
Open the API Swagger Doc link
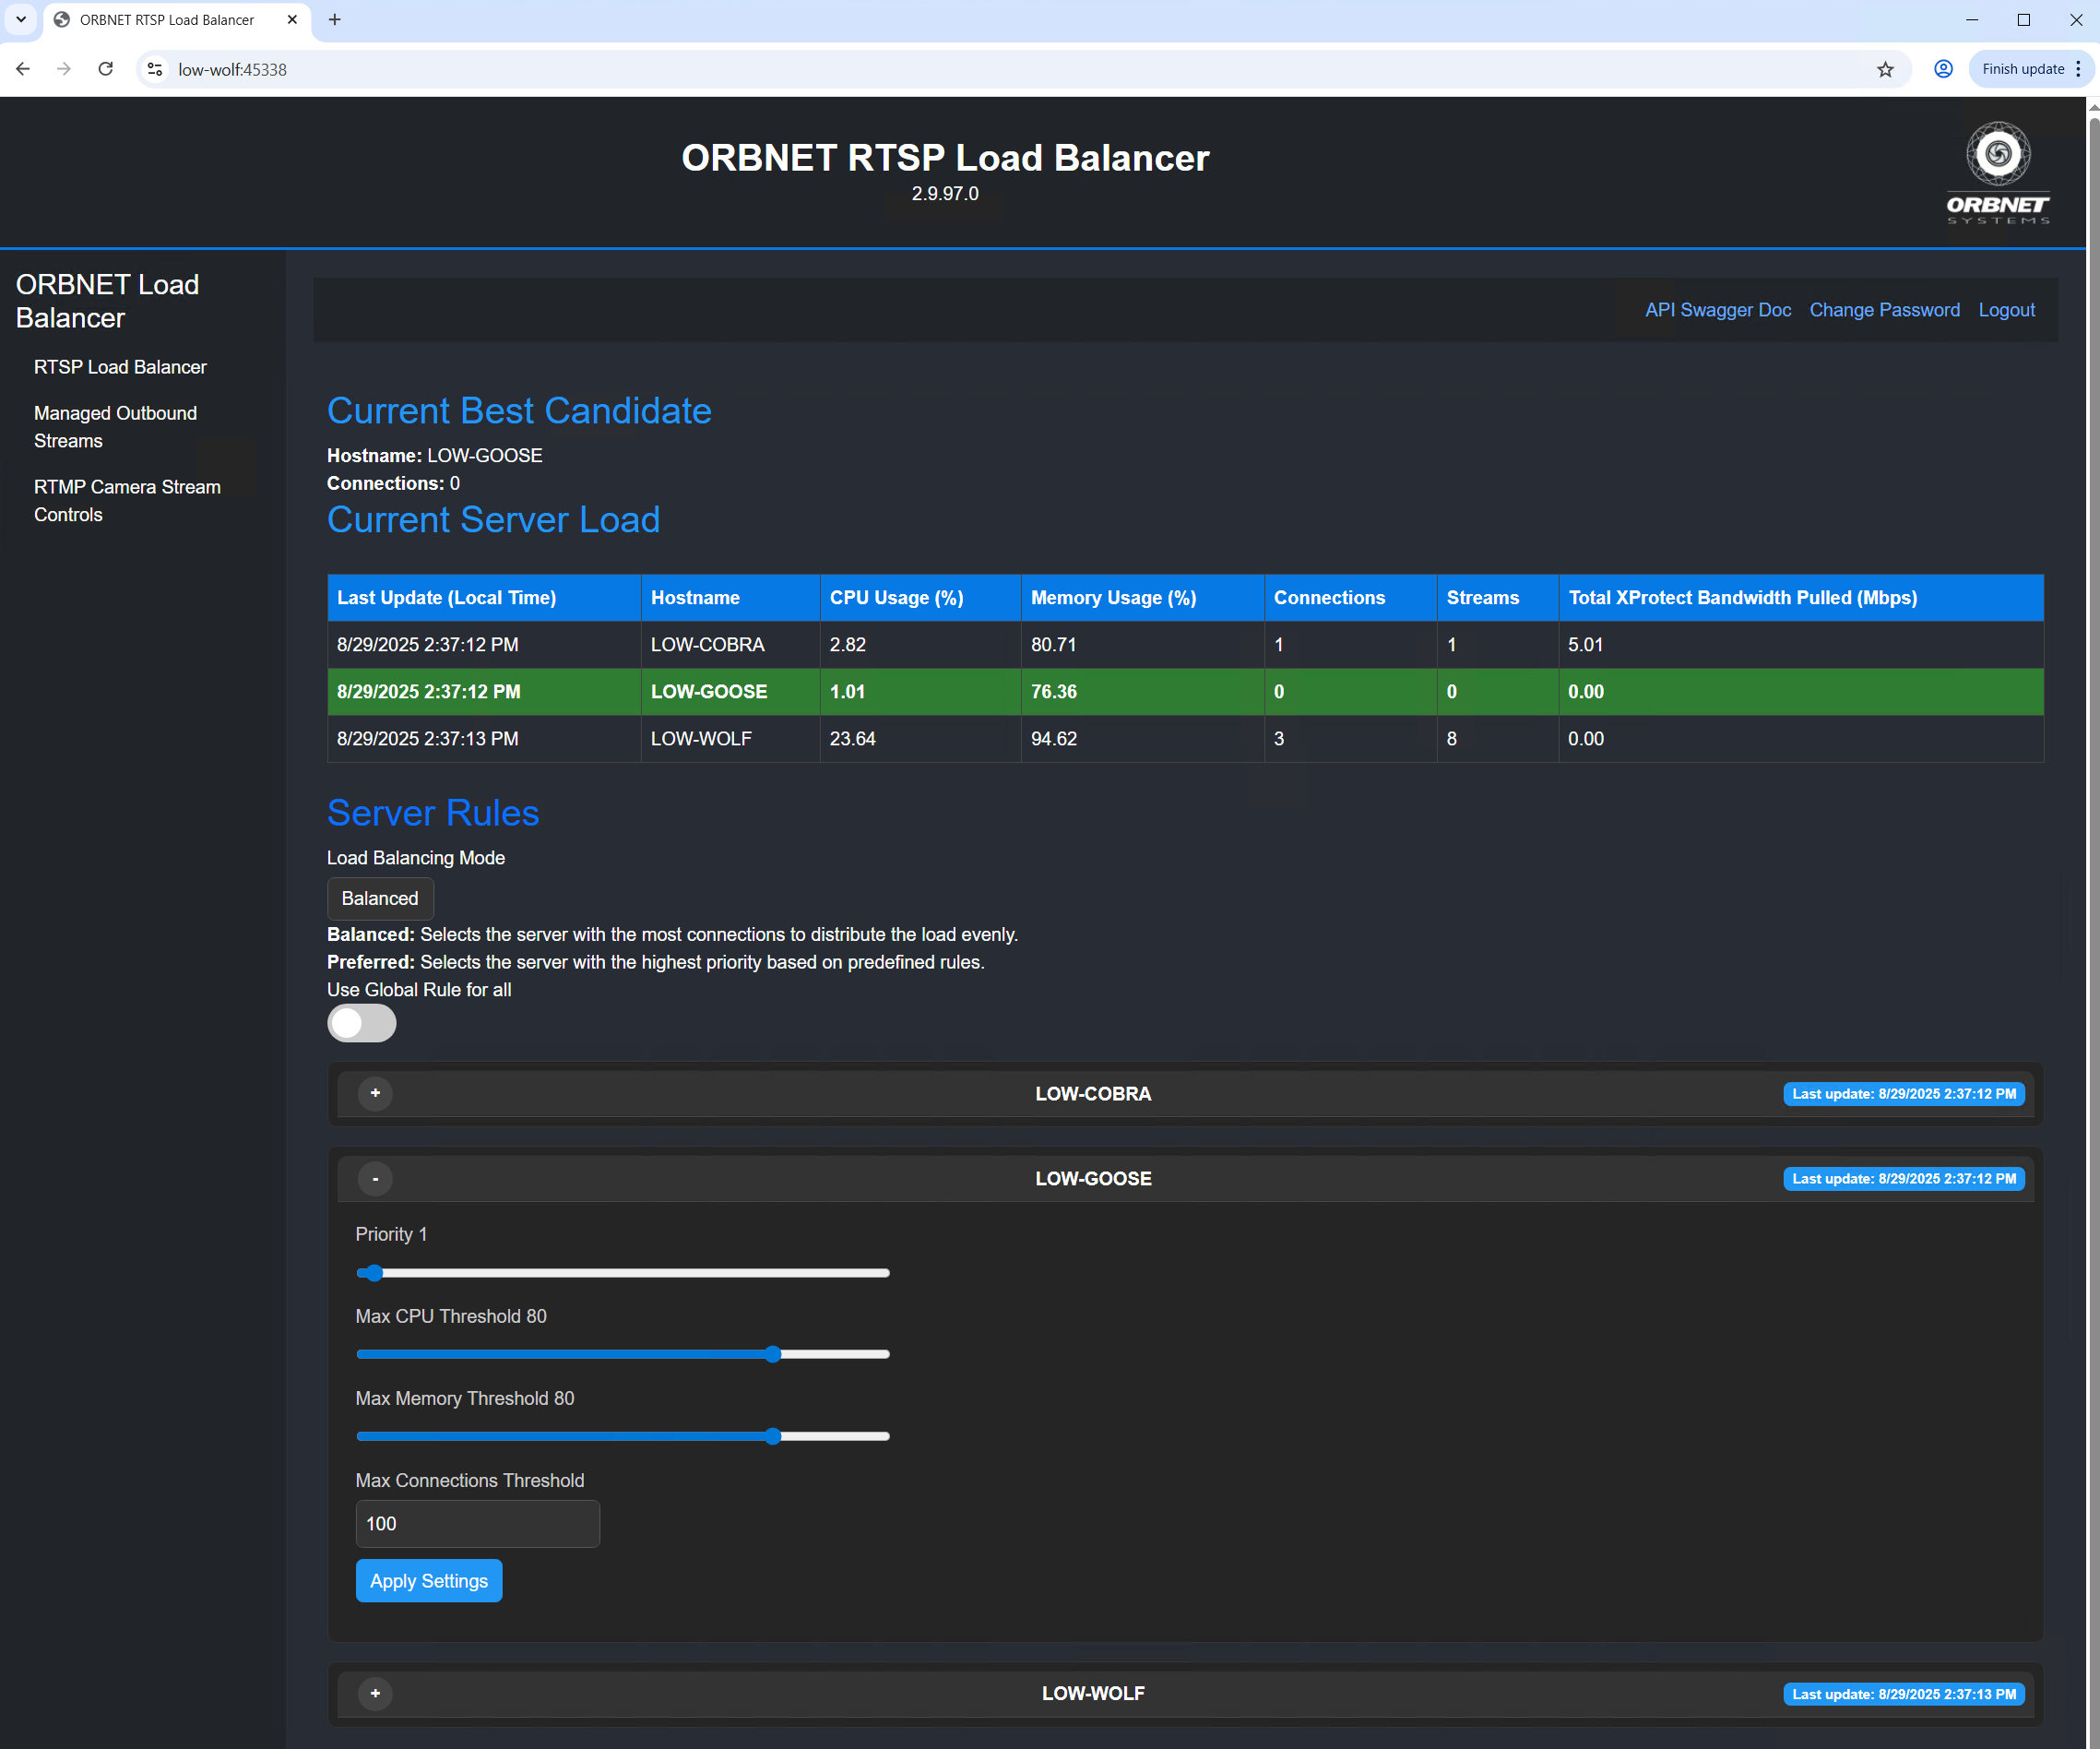[1718, 310]
